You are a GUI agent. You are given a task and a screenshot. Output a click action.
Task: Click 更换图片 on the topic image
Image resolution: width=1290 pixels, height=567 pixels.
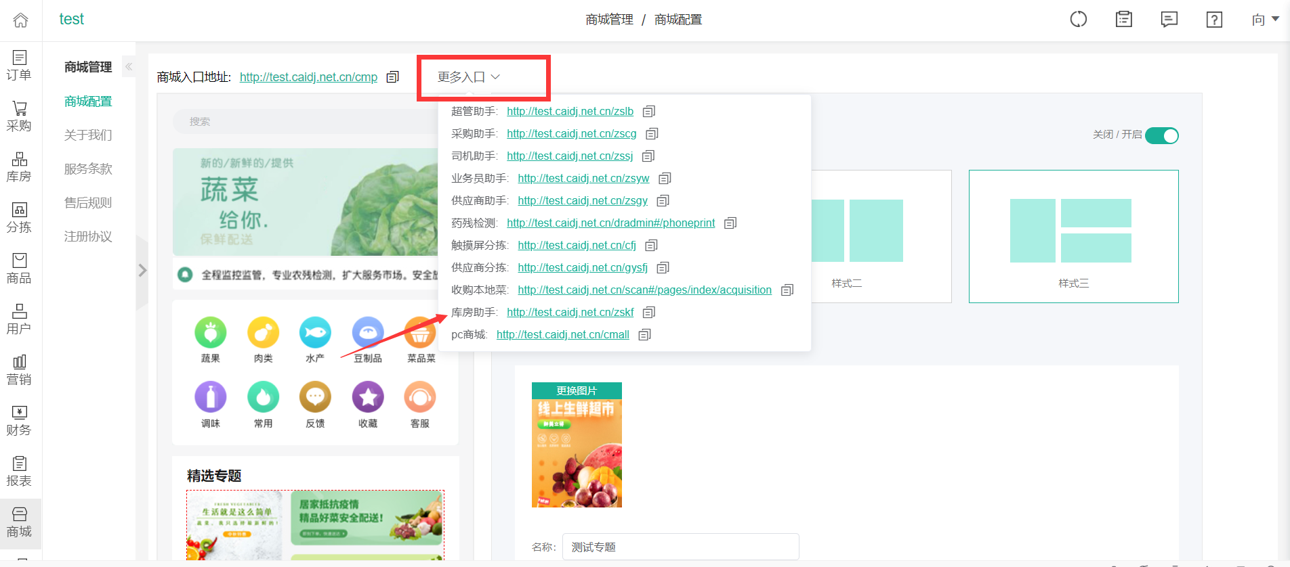577,390
